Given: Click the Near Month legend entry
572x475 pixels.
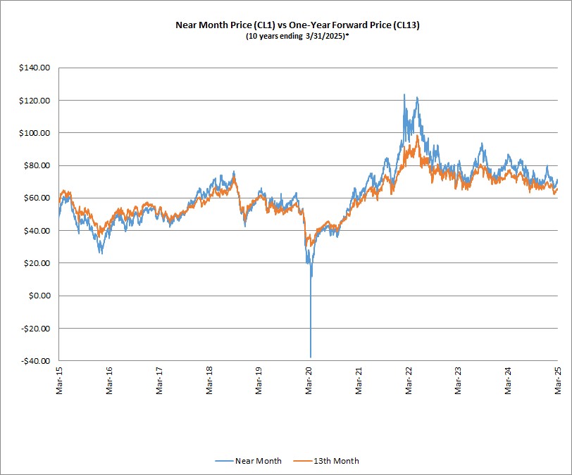Looking at the screenshot, I should click(x=248, y=461).
